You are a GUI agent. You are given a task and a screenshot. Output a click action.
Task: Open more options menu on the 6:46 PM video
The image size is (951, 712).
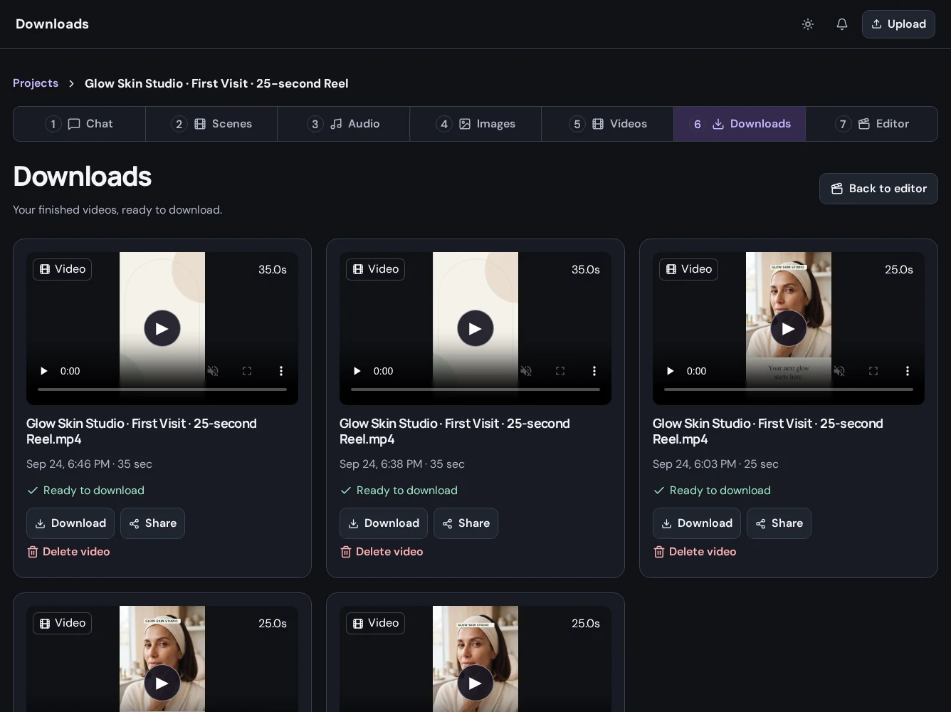point(281,371)
